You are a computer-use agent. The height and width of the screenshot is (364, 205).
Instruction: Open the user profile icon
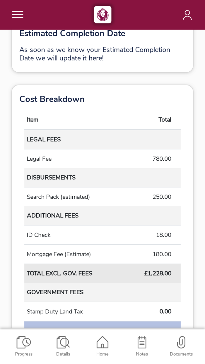pos(187,15)
